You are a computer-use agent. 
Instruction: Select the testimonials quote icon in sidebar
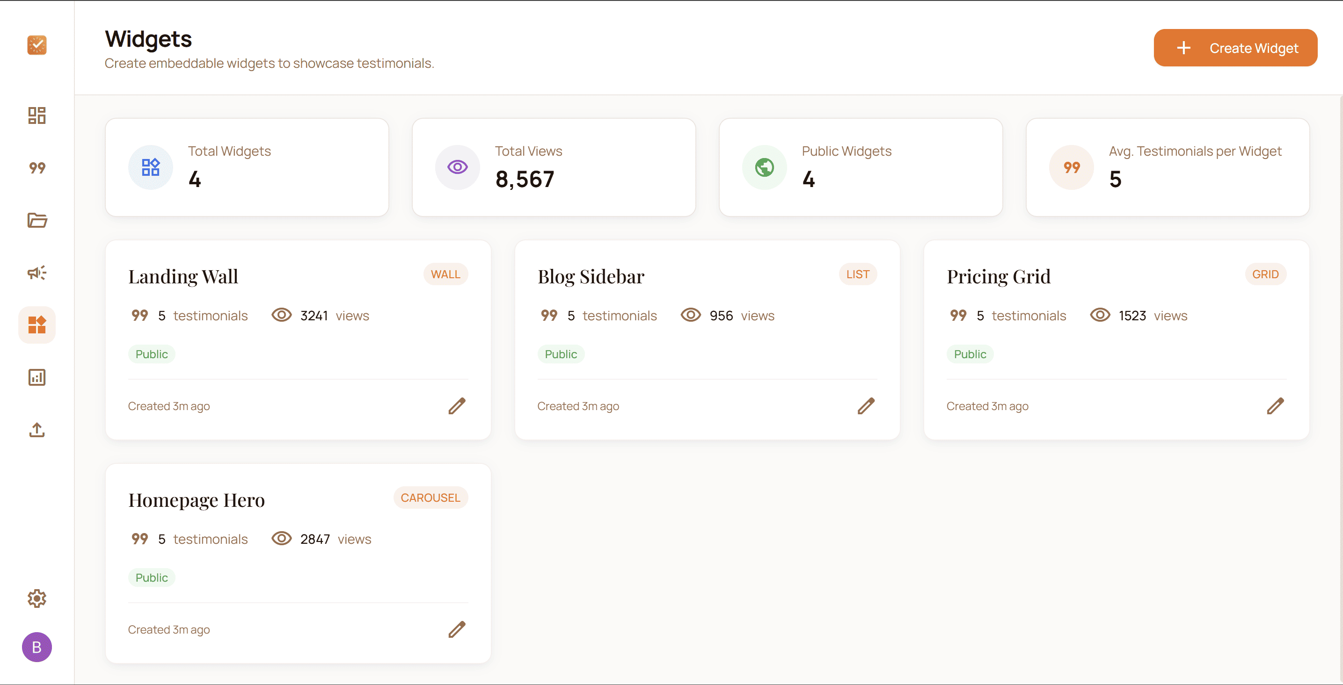36,168
